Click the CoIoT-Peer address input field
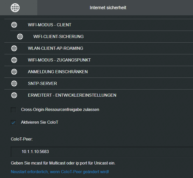The image size is (193, 178). (x=102, y=152)
